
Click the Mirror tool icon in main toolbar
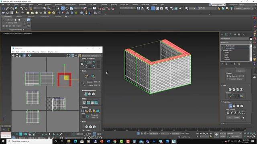[x=139, y=8]
